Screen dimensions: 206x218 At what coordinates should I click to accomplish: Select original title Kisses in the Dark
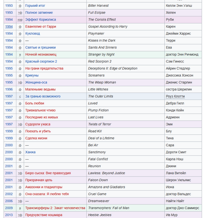coord(102,40)
